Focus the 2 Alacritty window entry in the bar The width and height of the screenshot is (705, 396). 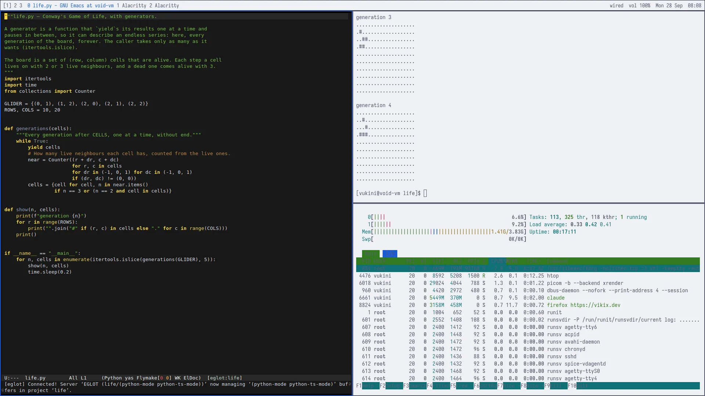click(x=164, y=5)
